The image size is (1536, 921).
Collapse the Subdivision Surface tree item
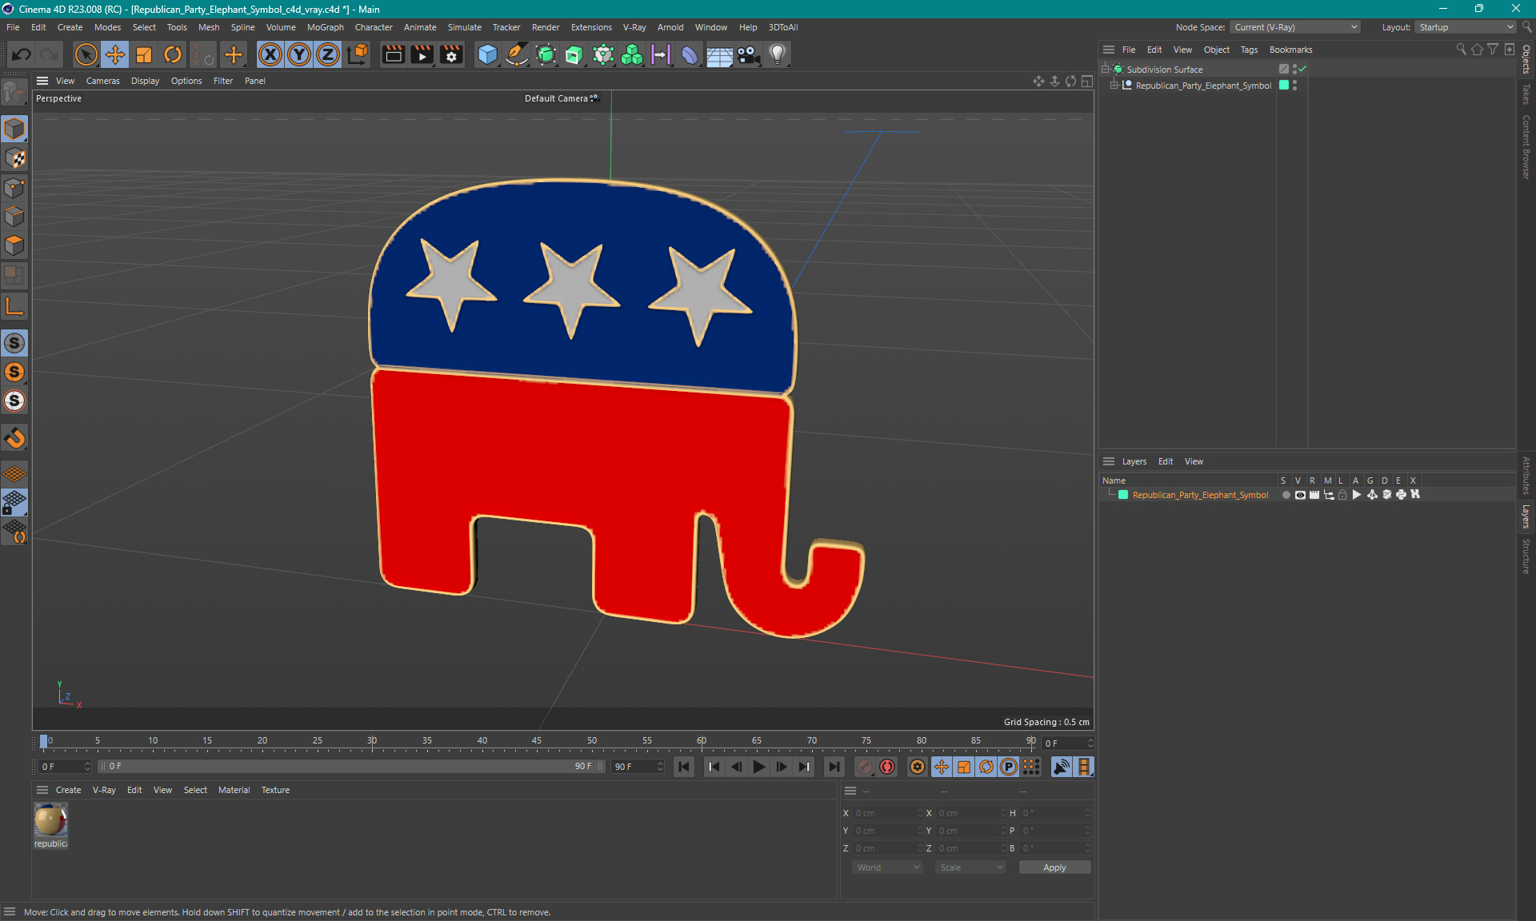tap(1106, 69)
